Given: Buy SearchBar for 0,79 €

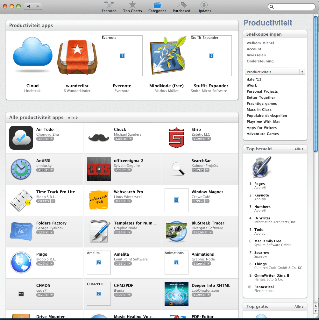Looking at the screenshot, I should coord(198,170).
